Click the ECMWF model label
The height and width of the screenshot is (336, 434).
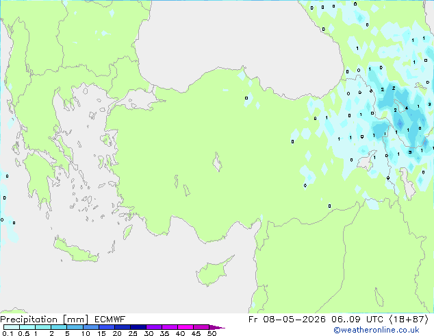click(x=110, y=320)
